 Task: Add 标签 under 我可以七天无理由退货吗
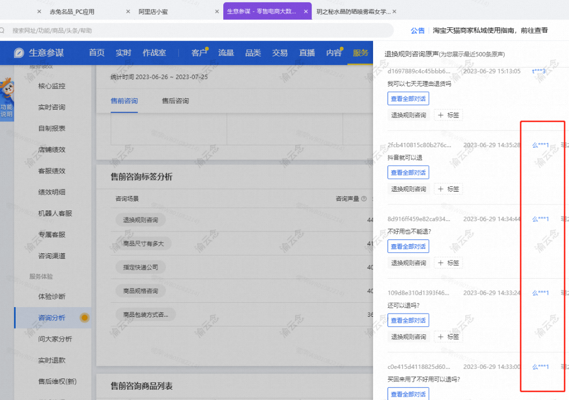[x=449, y=115]
